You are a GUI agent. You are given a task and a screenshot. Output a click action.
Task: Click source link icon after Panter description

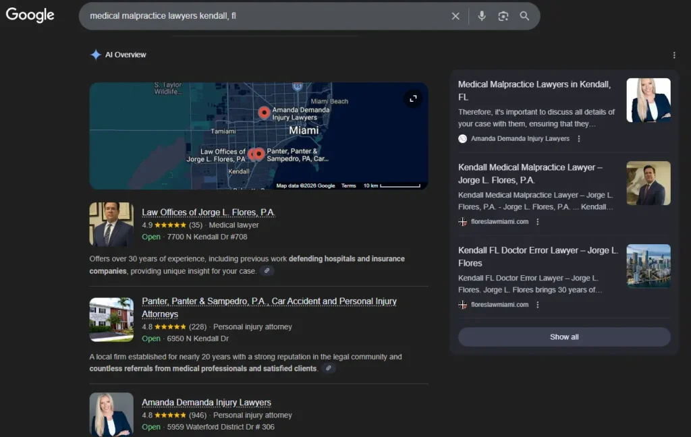[328, 369]
